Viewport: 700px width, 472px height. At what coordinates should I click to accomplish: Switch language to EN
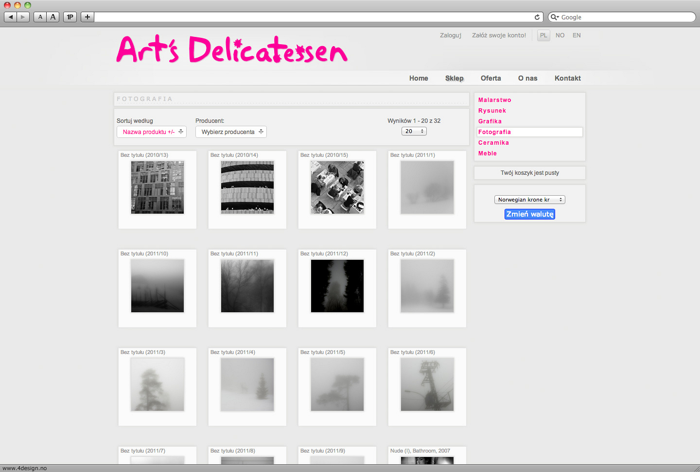[577, 35]
